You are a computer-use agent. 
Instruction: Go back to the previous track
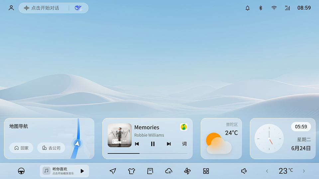[137, 144]
